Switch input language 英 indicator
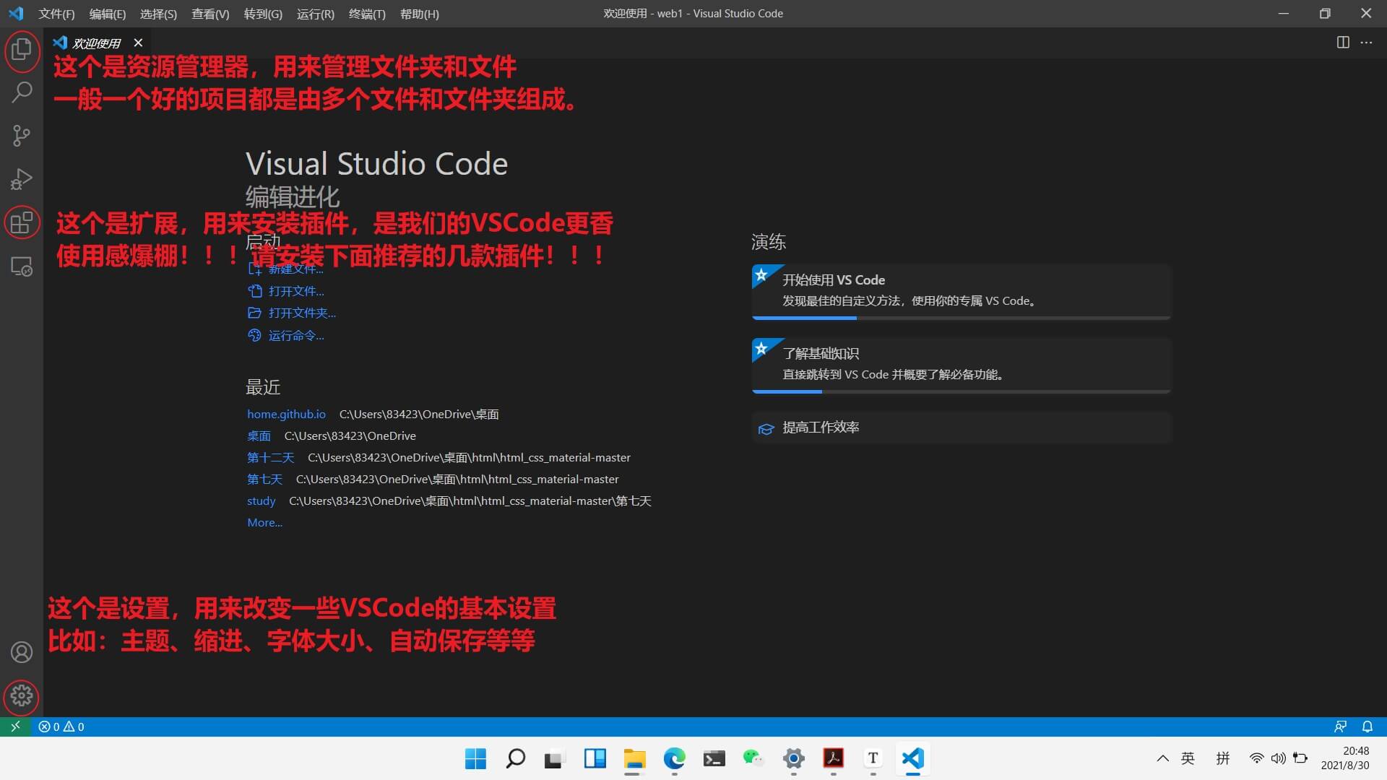This screenshot has width=1387, height=780. (1188, 758)
